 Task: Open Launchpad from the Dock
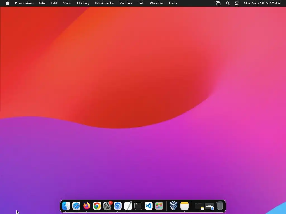159,206
